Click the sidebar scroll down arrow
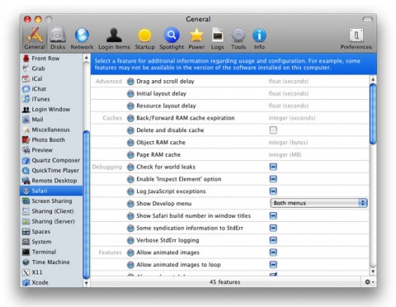This screenshot has height=307, width=396. (x=86, y=282)
